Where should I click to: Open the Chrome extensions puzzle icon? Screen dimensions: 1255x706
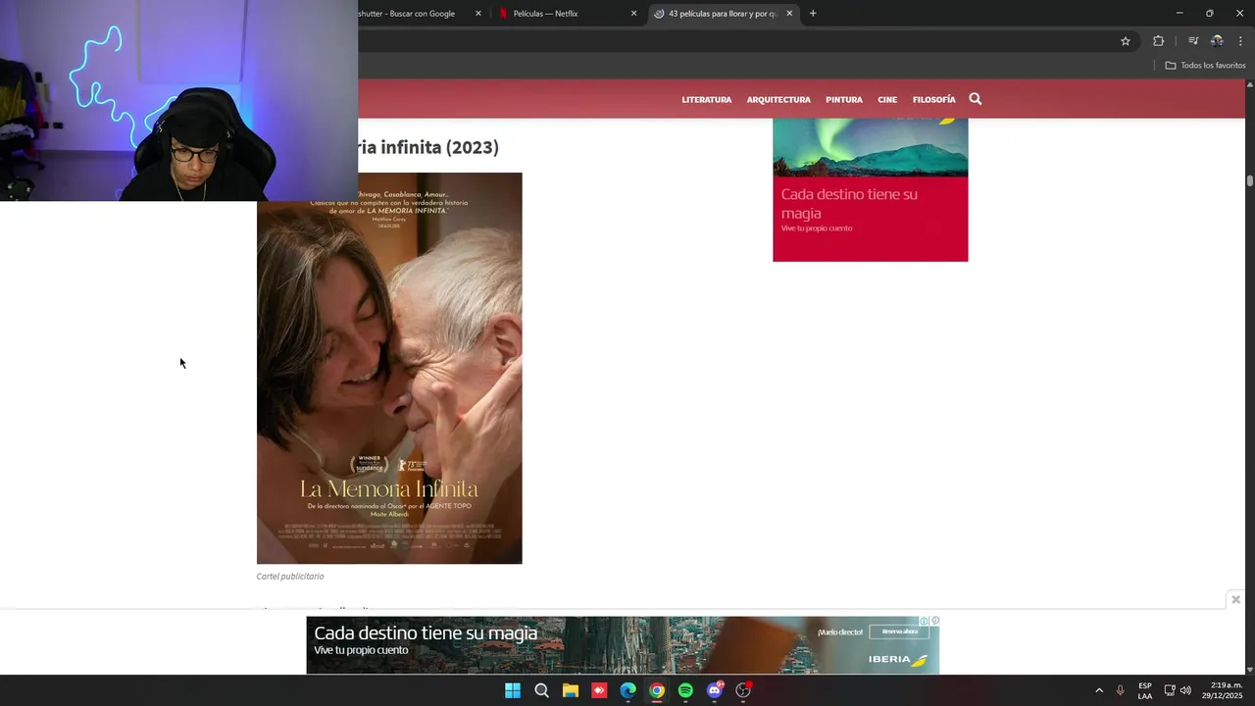point(1159,41)
